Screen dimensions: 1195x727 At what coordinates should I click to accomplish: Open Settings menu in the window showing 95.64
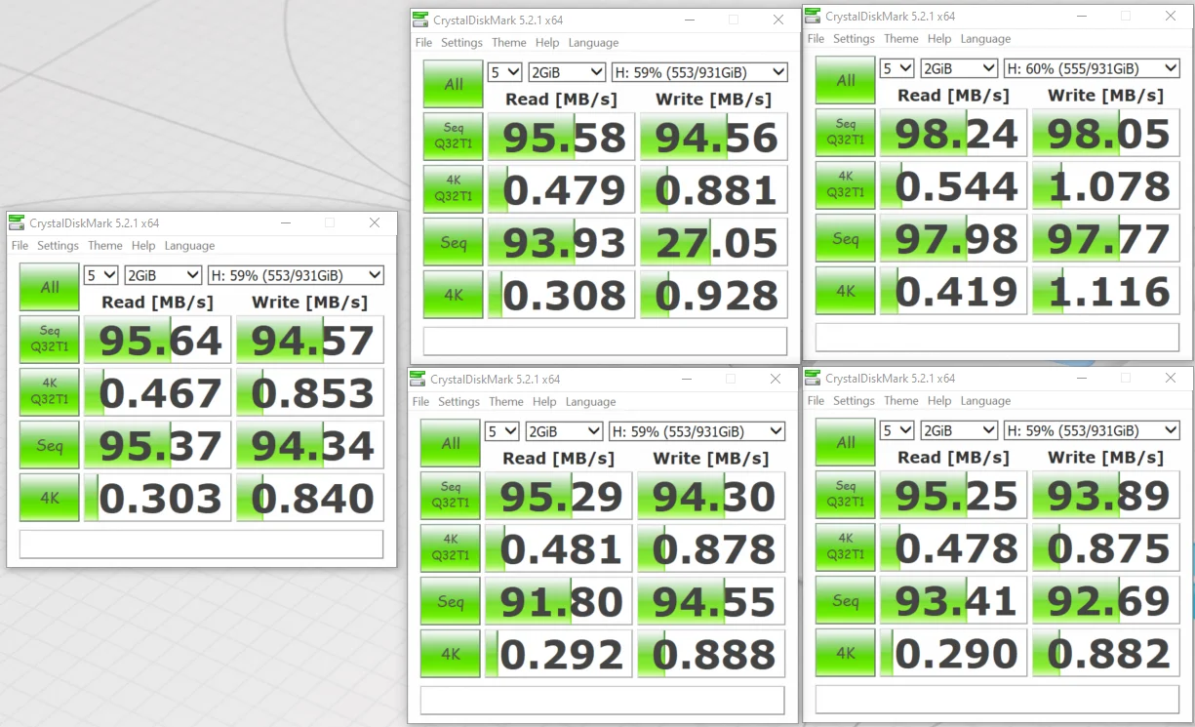(x=58, y=246)
